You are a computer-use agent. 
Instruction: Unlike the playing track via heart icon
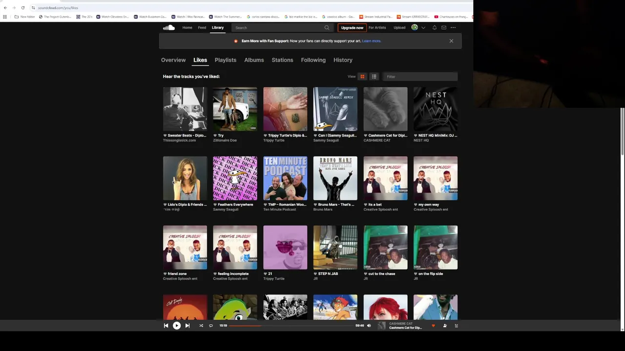[433, 326]
